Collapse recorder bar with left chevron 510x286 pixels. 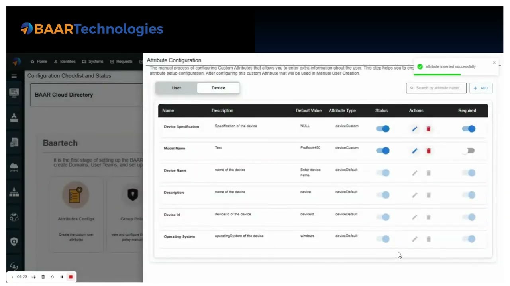[12, 277]
